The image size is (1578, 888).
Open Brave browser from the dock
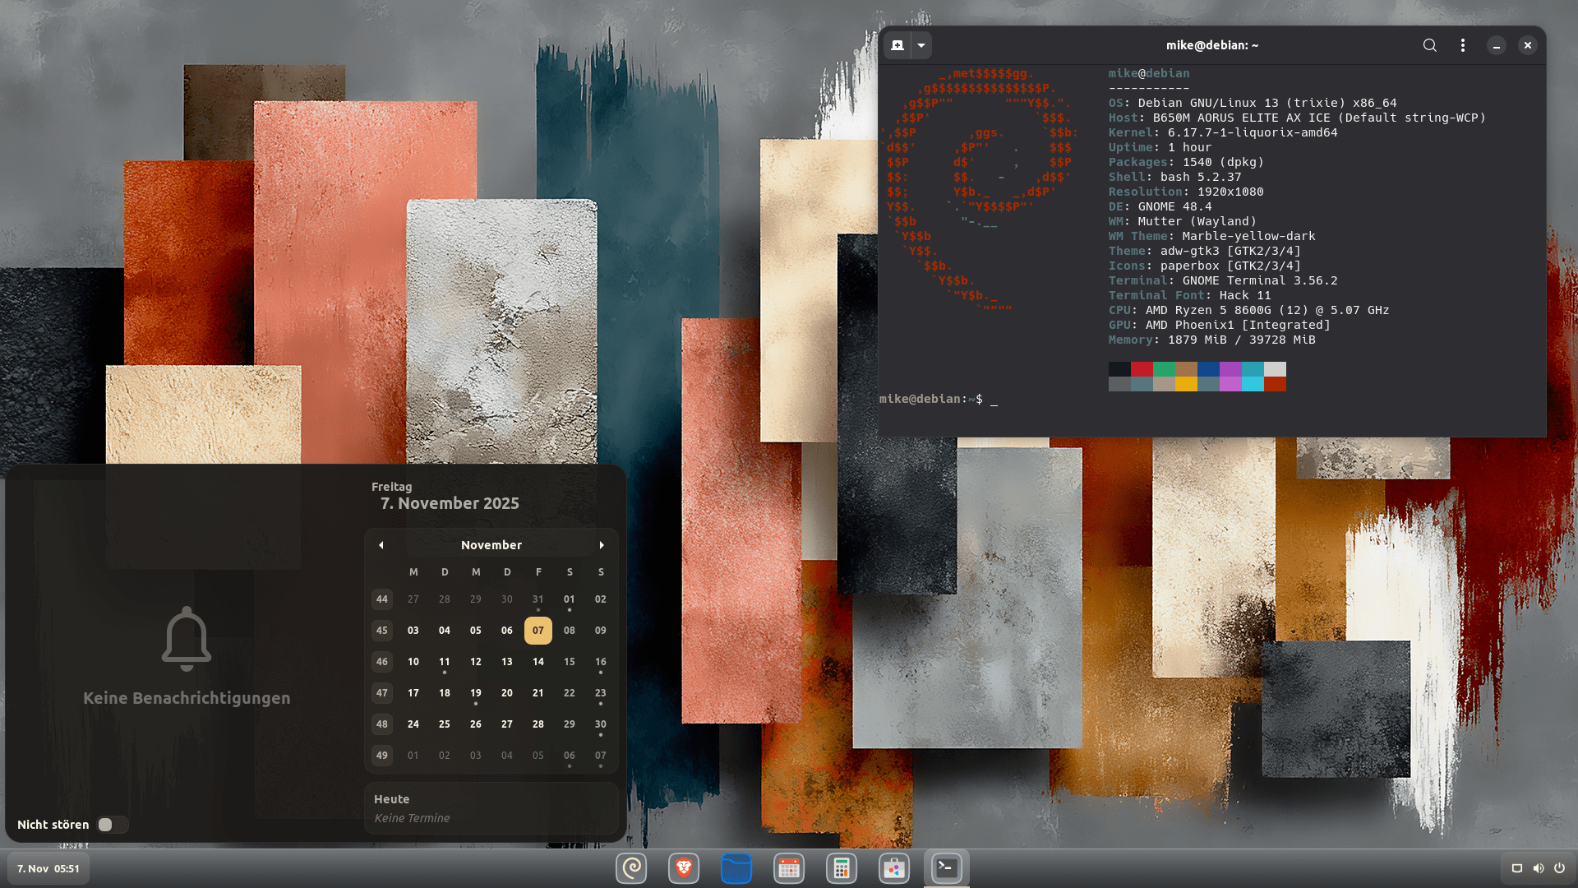(x=683, y=868)
